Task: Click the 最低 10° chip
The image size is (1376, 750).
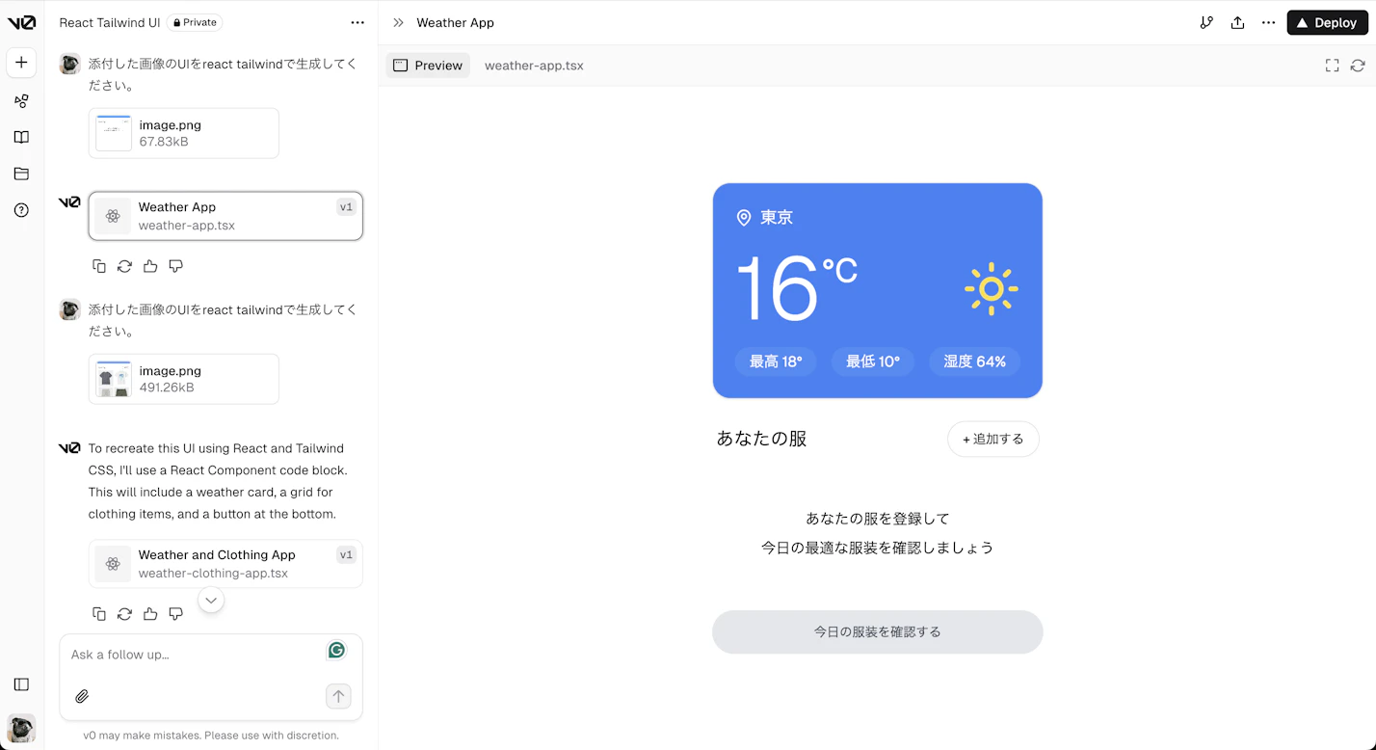Action: pyautogui.click(x=873, y=362)
